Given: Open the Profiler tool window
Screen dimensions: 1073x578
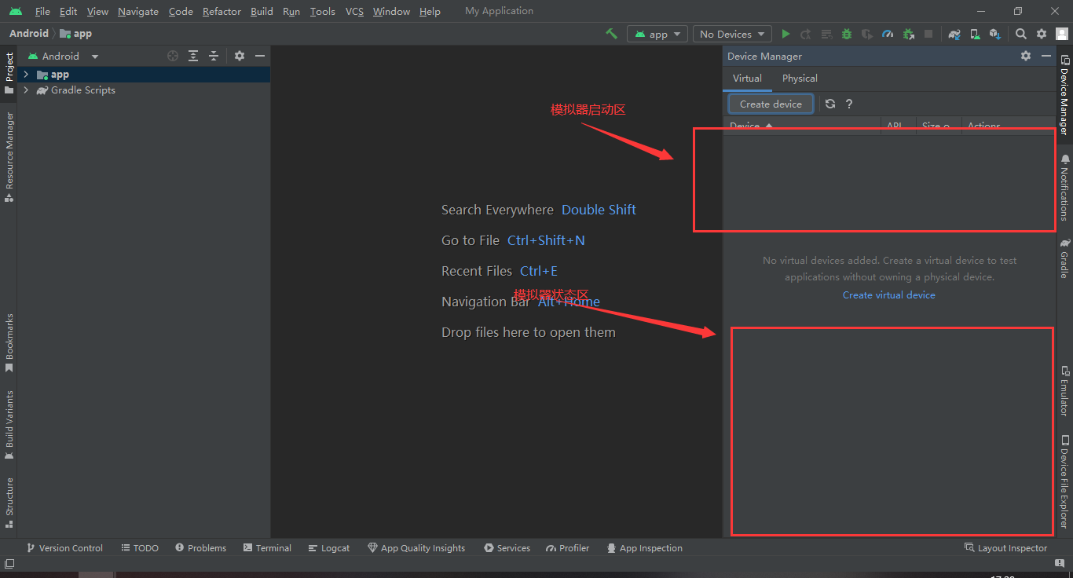Looking at the screenshot, I should (x=567, y=548).
